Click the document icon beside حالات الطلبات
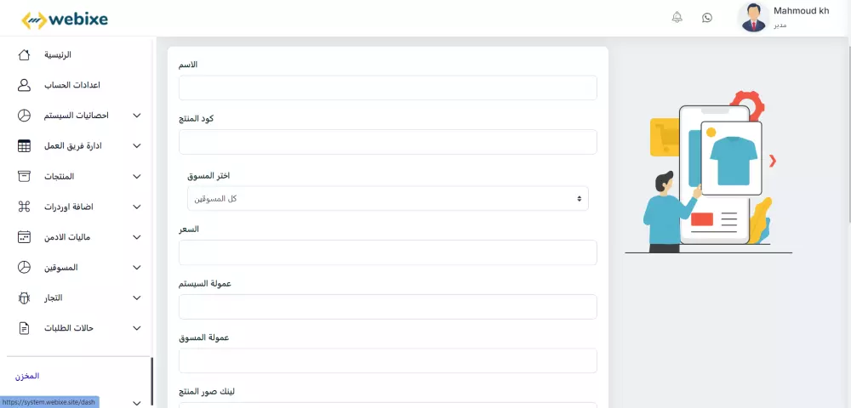 [24, 328]
